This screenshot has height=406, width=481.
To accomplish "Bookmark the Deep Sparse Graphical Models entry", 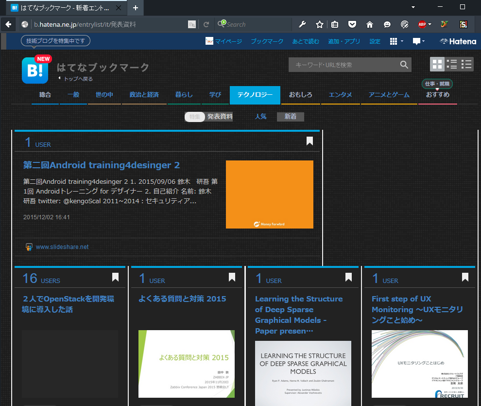I will pyautogui.click(x=348, y=277).
